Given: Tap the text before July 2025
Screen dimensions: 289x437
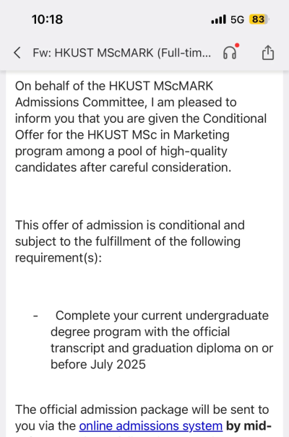Looking at the screenshot, I should [98, 364].
